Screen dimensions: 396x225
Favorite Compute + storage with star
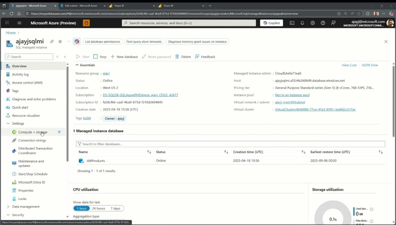tap(59, 132)
